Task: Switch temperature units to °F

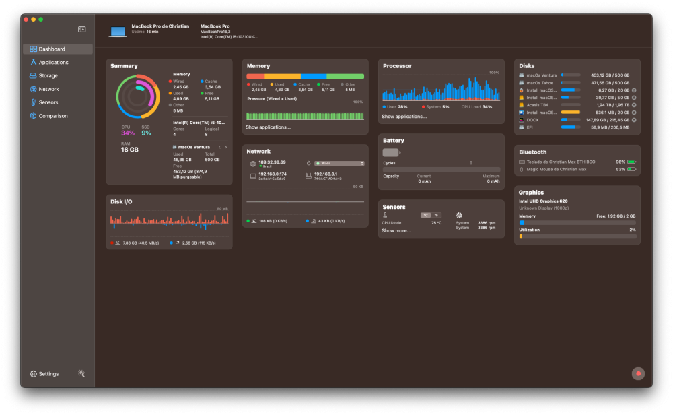Action: 437,215
